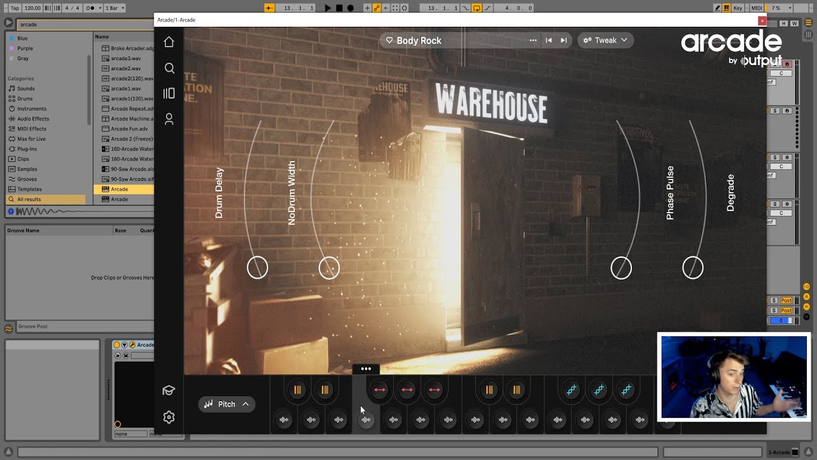
Task: Toggle Ableton follow playback button
Action: pyautogui.click(x=269, y=8)
